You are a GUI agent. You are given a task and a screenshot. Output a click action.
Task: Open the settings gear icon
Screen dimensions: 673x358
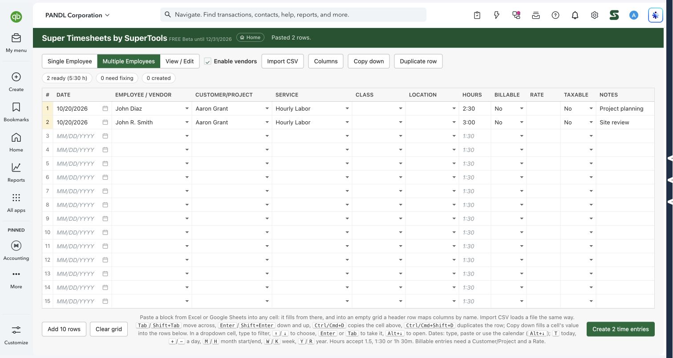[595, 15]
